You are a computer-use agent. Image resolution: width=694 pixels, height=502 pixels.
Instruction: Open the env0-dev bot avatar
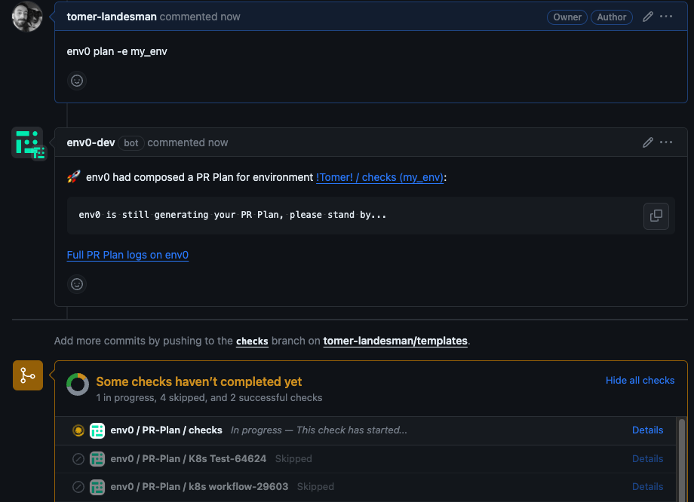coord(29,143)
